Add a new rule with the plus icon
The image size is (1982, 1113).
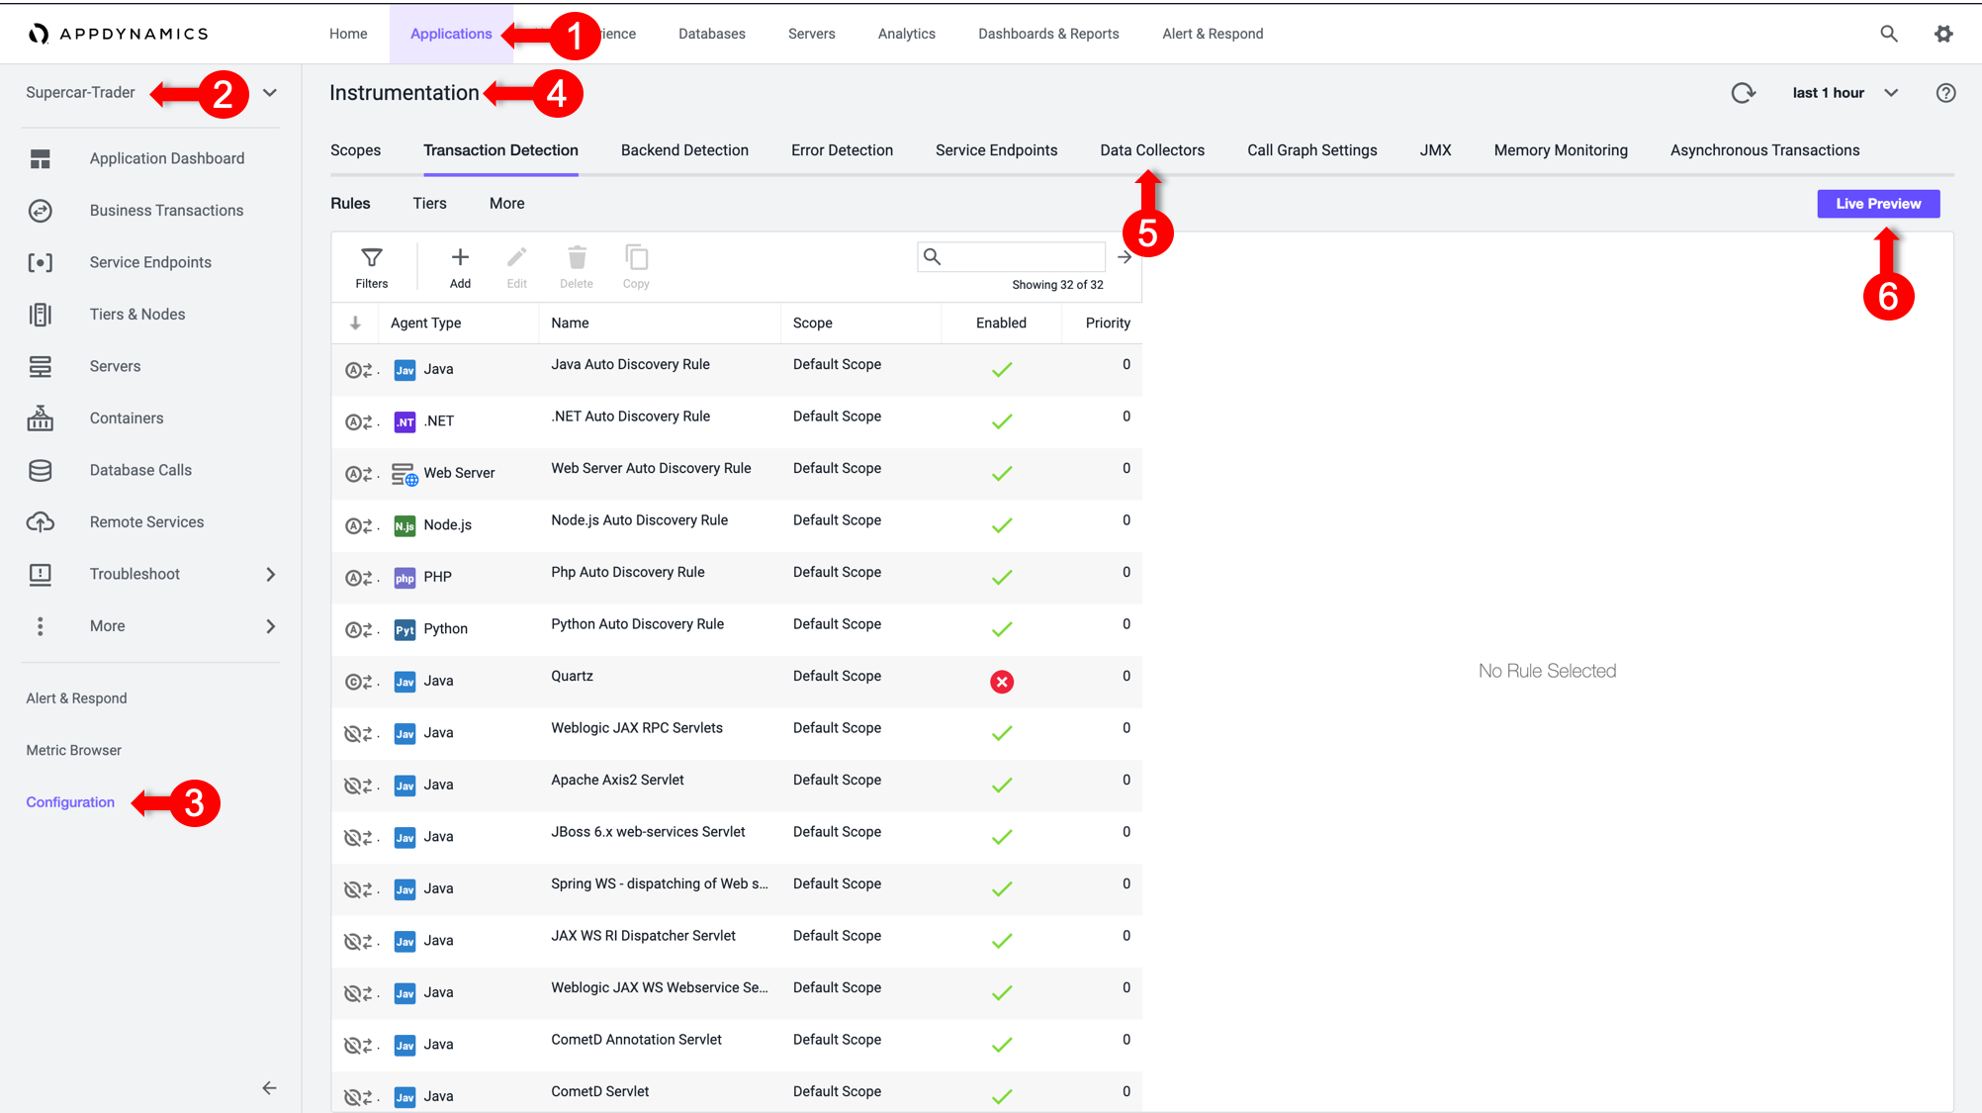click(x=460, y=268)
